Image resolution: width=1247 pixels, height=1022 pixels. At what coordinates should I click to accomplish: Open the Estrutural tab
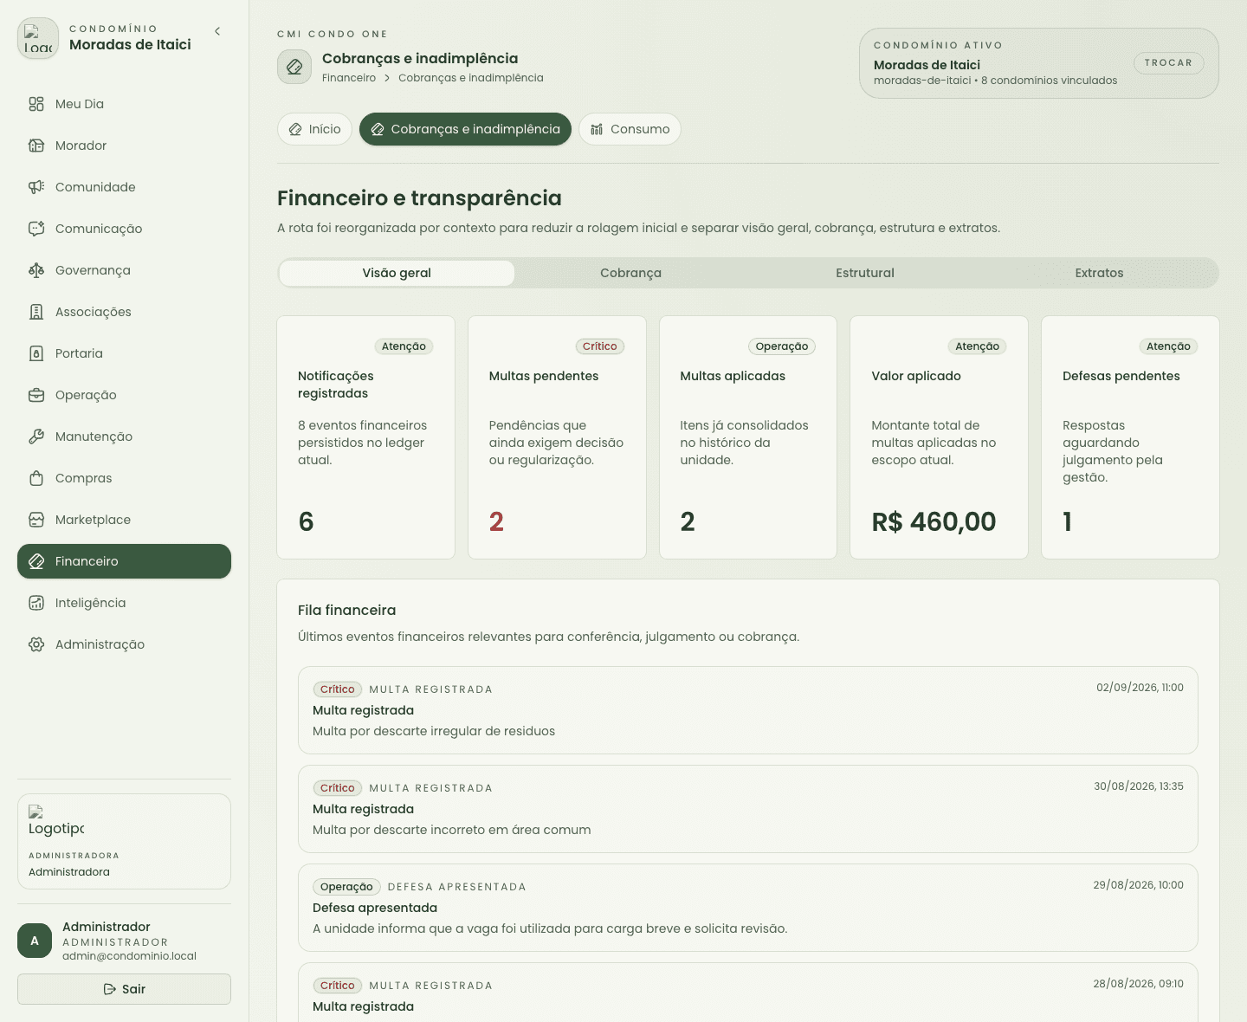tap(865, 273)
